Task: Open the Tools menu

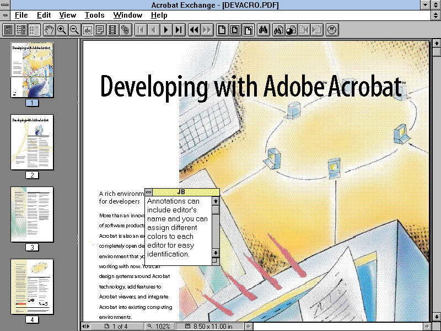Action: [x=94, y=15]
